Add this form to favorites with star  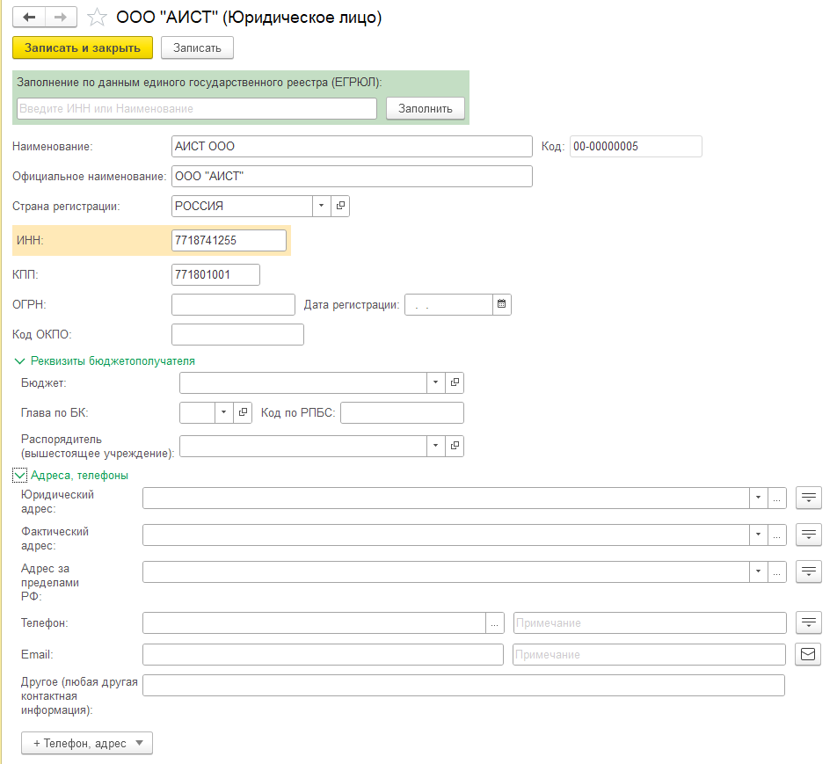pyautogui.click(x=97, y=17)
